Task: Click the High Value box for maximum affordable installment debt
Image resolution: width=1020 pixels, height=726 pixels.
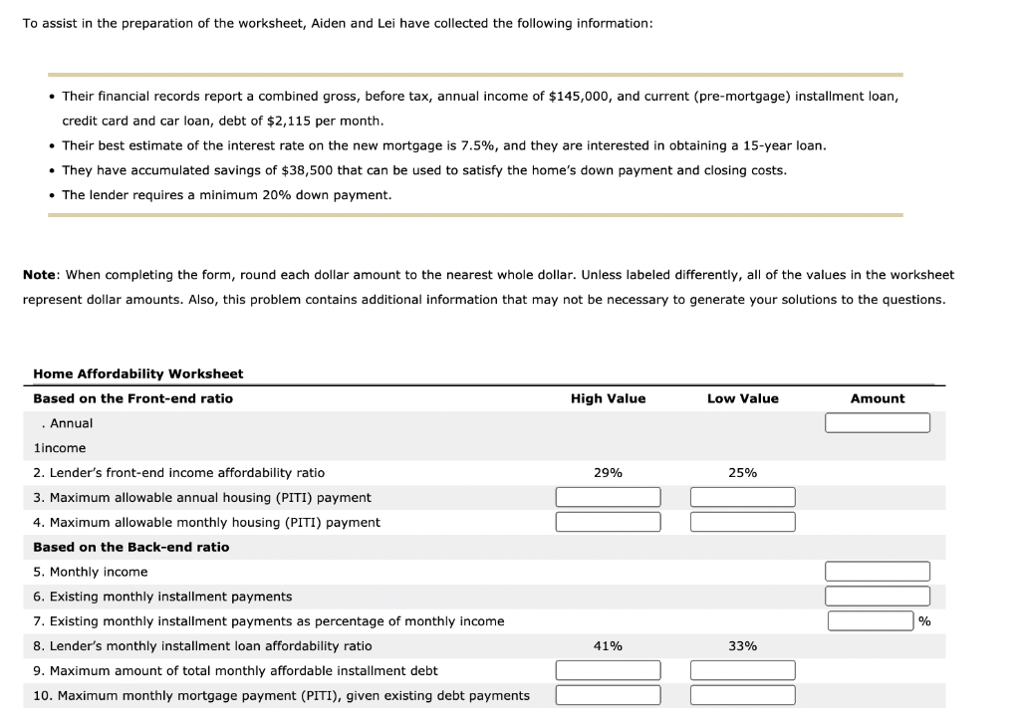Action: pyautogui.click(x=608, y=669)
